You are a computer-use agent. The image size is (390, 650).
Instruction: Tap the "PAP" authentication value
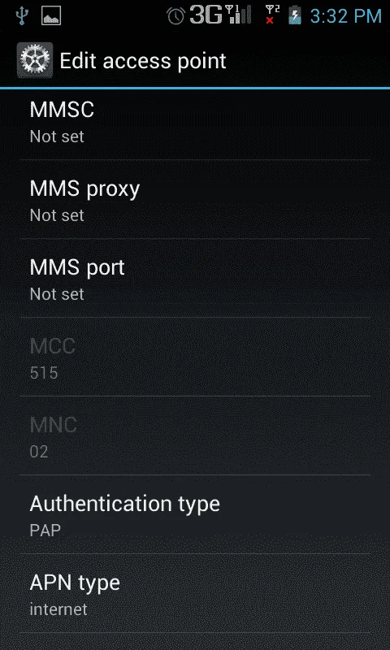(x=45, y=531)
